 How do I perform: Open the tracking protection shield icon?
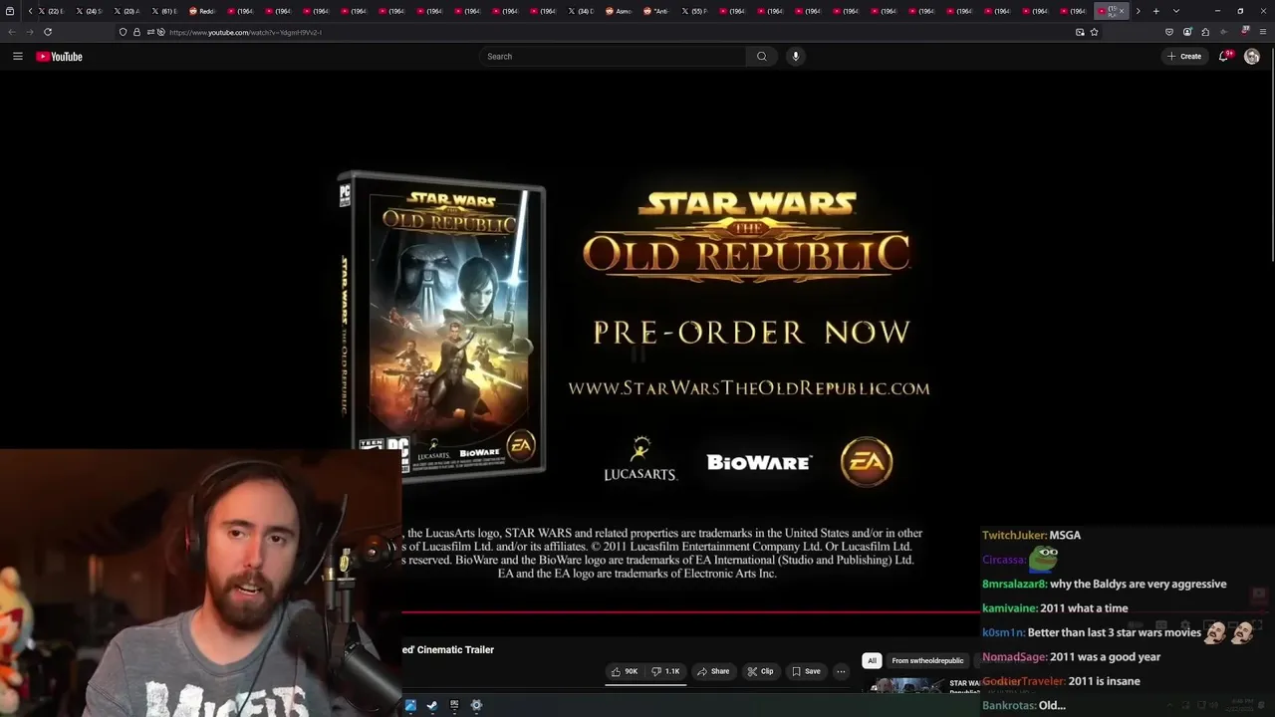pos(123,32)
